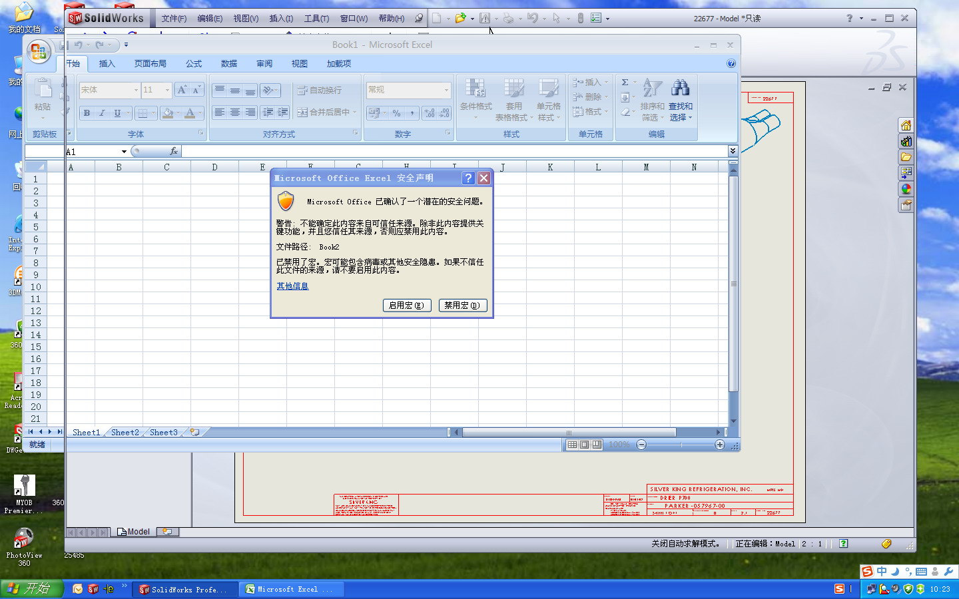Screen dimensions: 959x599
Task: Click the Zoom Out minus button in Excel
Action: pos(641,445)
